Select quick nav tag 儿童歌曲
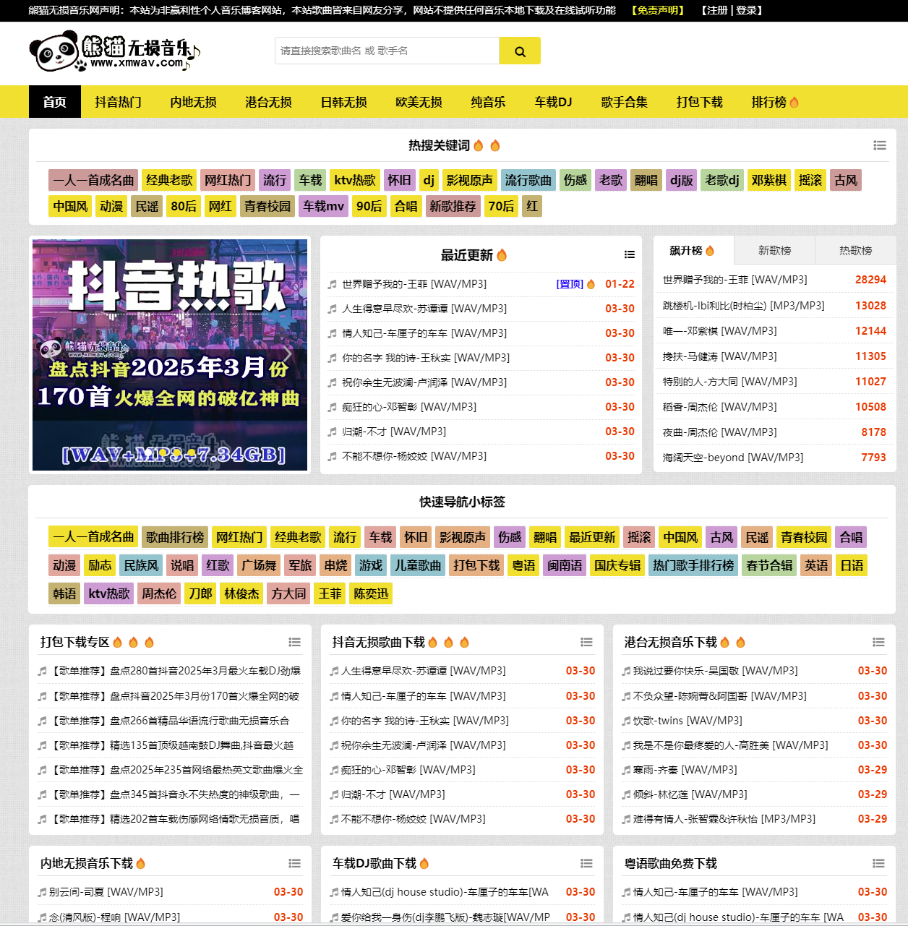The image size is (908, 926). click(418, 565)
